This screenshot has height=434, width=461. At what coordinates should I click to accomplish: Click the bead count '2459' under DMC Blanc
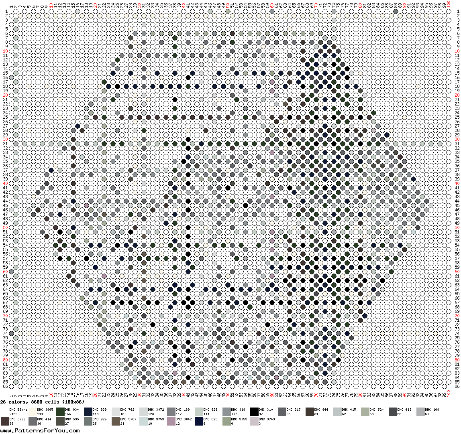tap(14, 414)
